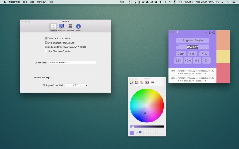239x149 pixels.
Task: Switch to Pencils mode in Colors panel
Action: (152, 83)
